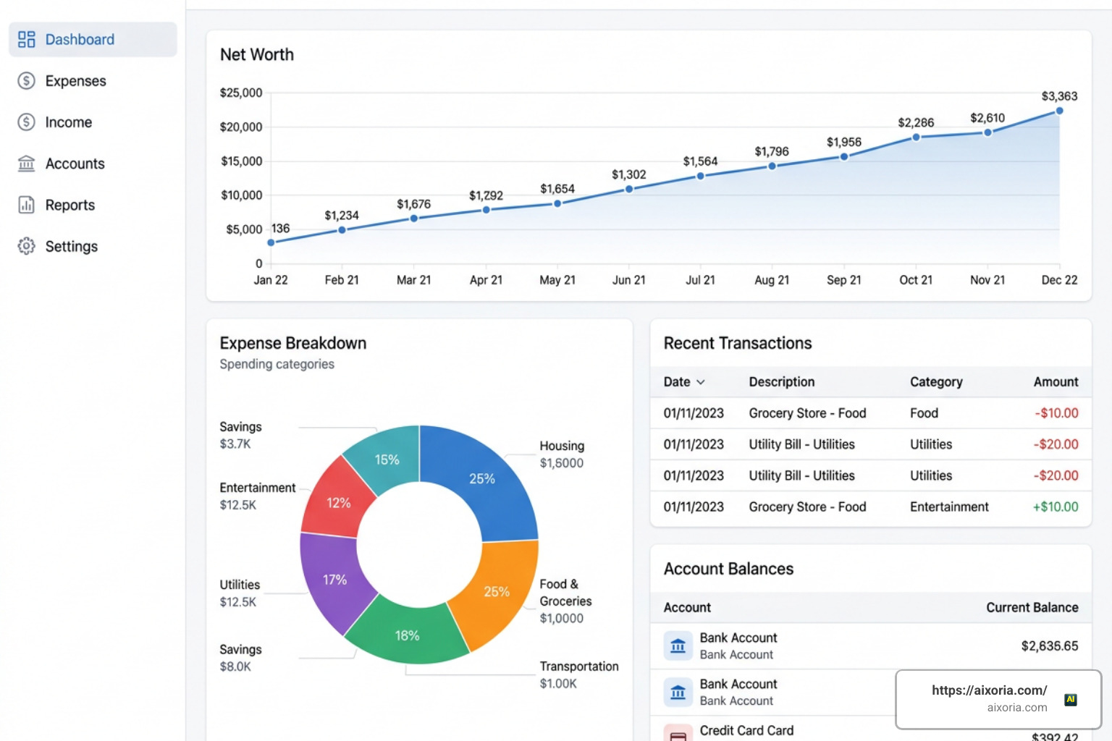This screenshot has height=741, width=1112.
Task: Click the Income dollar-coin icon
Action: coord(26,122)
